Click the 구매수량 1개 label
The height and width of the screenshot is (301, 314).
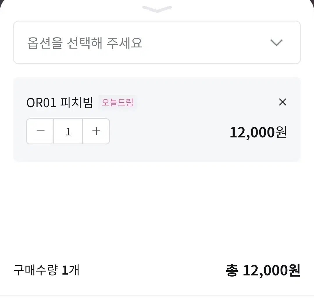tap(47, 270)
